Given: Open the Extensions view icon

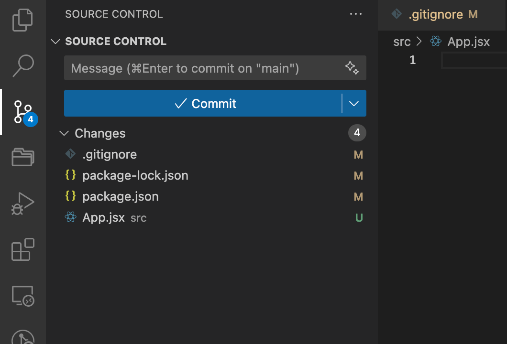Looking at the screenshot, I should tap(22, 248).
